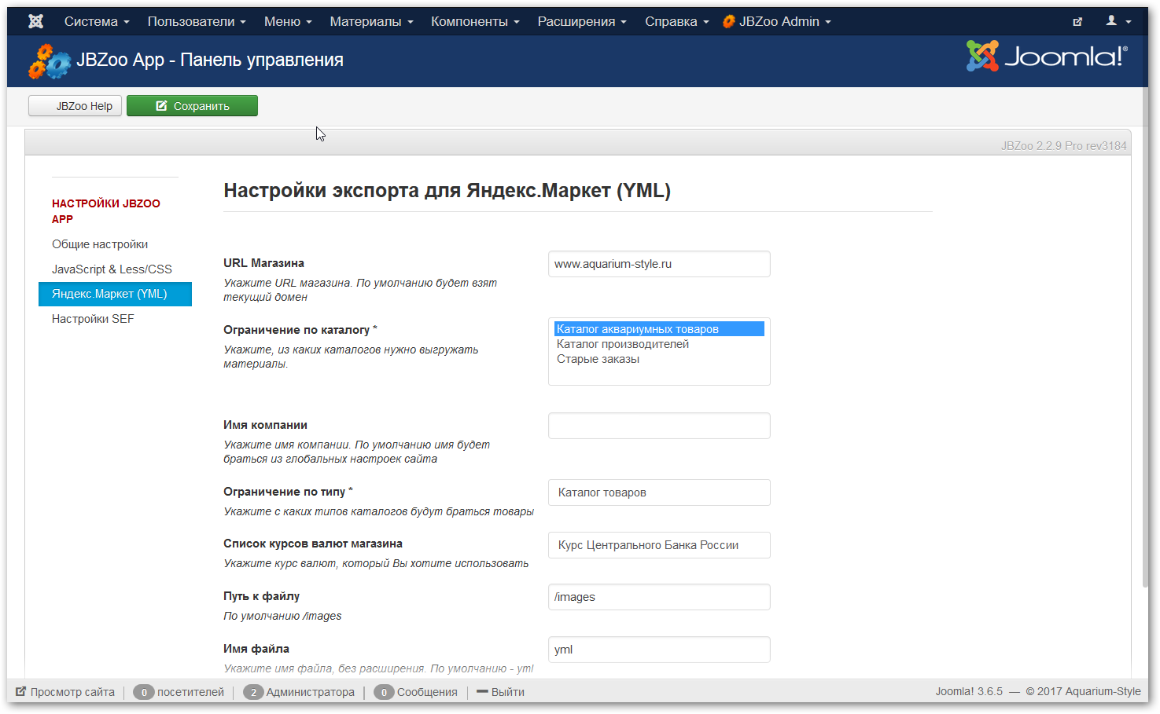Open the Расширения menu
The image size is (1160, 714).
coord(582,21)
